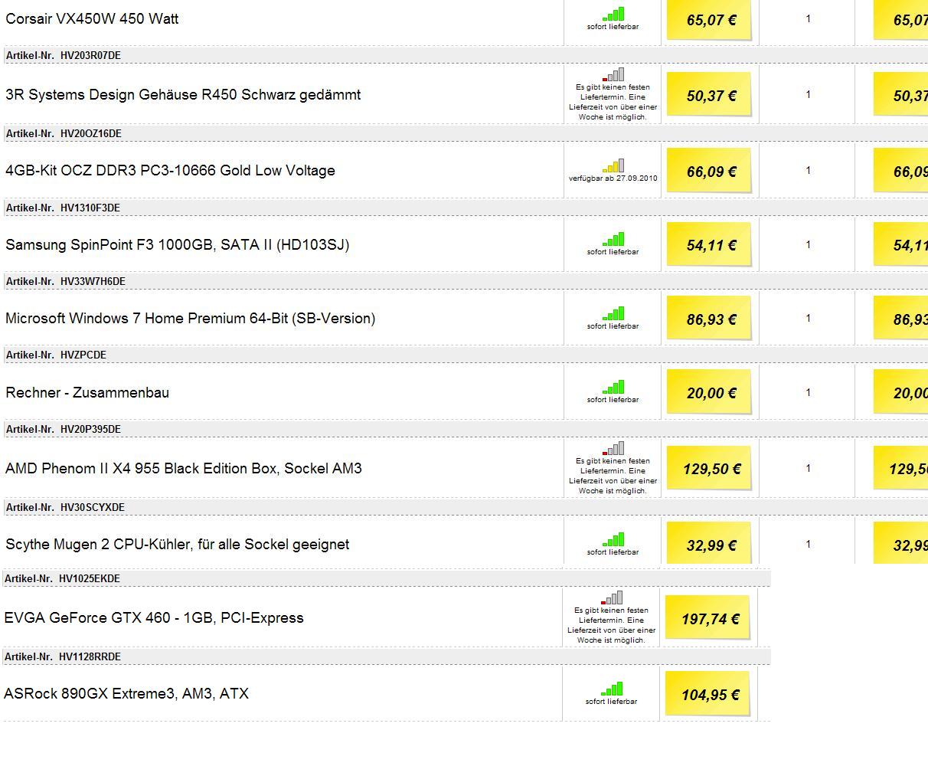
Task: Click quantity 1 for Corsair VX450W
Action: pos(808,18)
